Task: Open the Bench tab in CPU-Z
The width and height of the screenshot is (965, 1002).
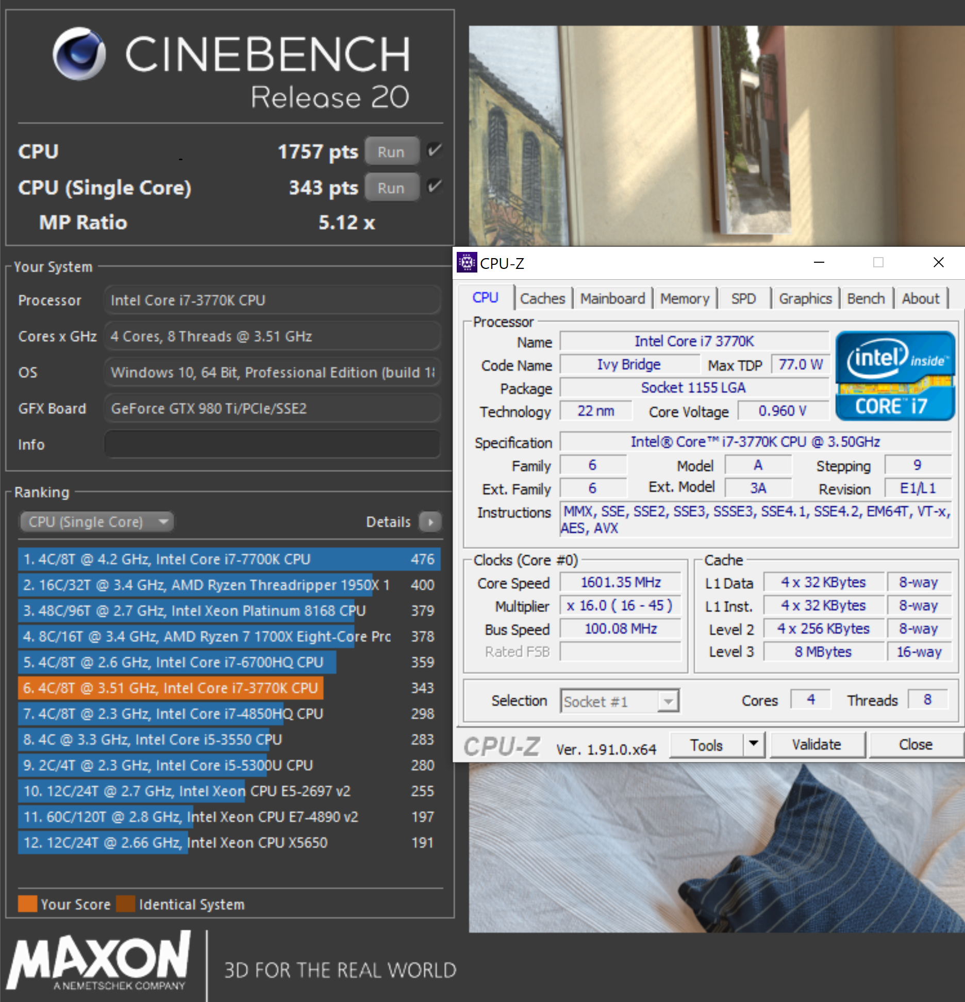Action: pyautogui.click(x=866, y=299)
